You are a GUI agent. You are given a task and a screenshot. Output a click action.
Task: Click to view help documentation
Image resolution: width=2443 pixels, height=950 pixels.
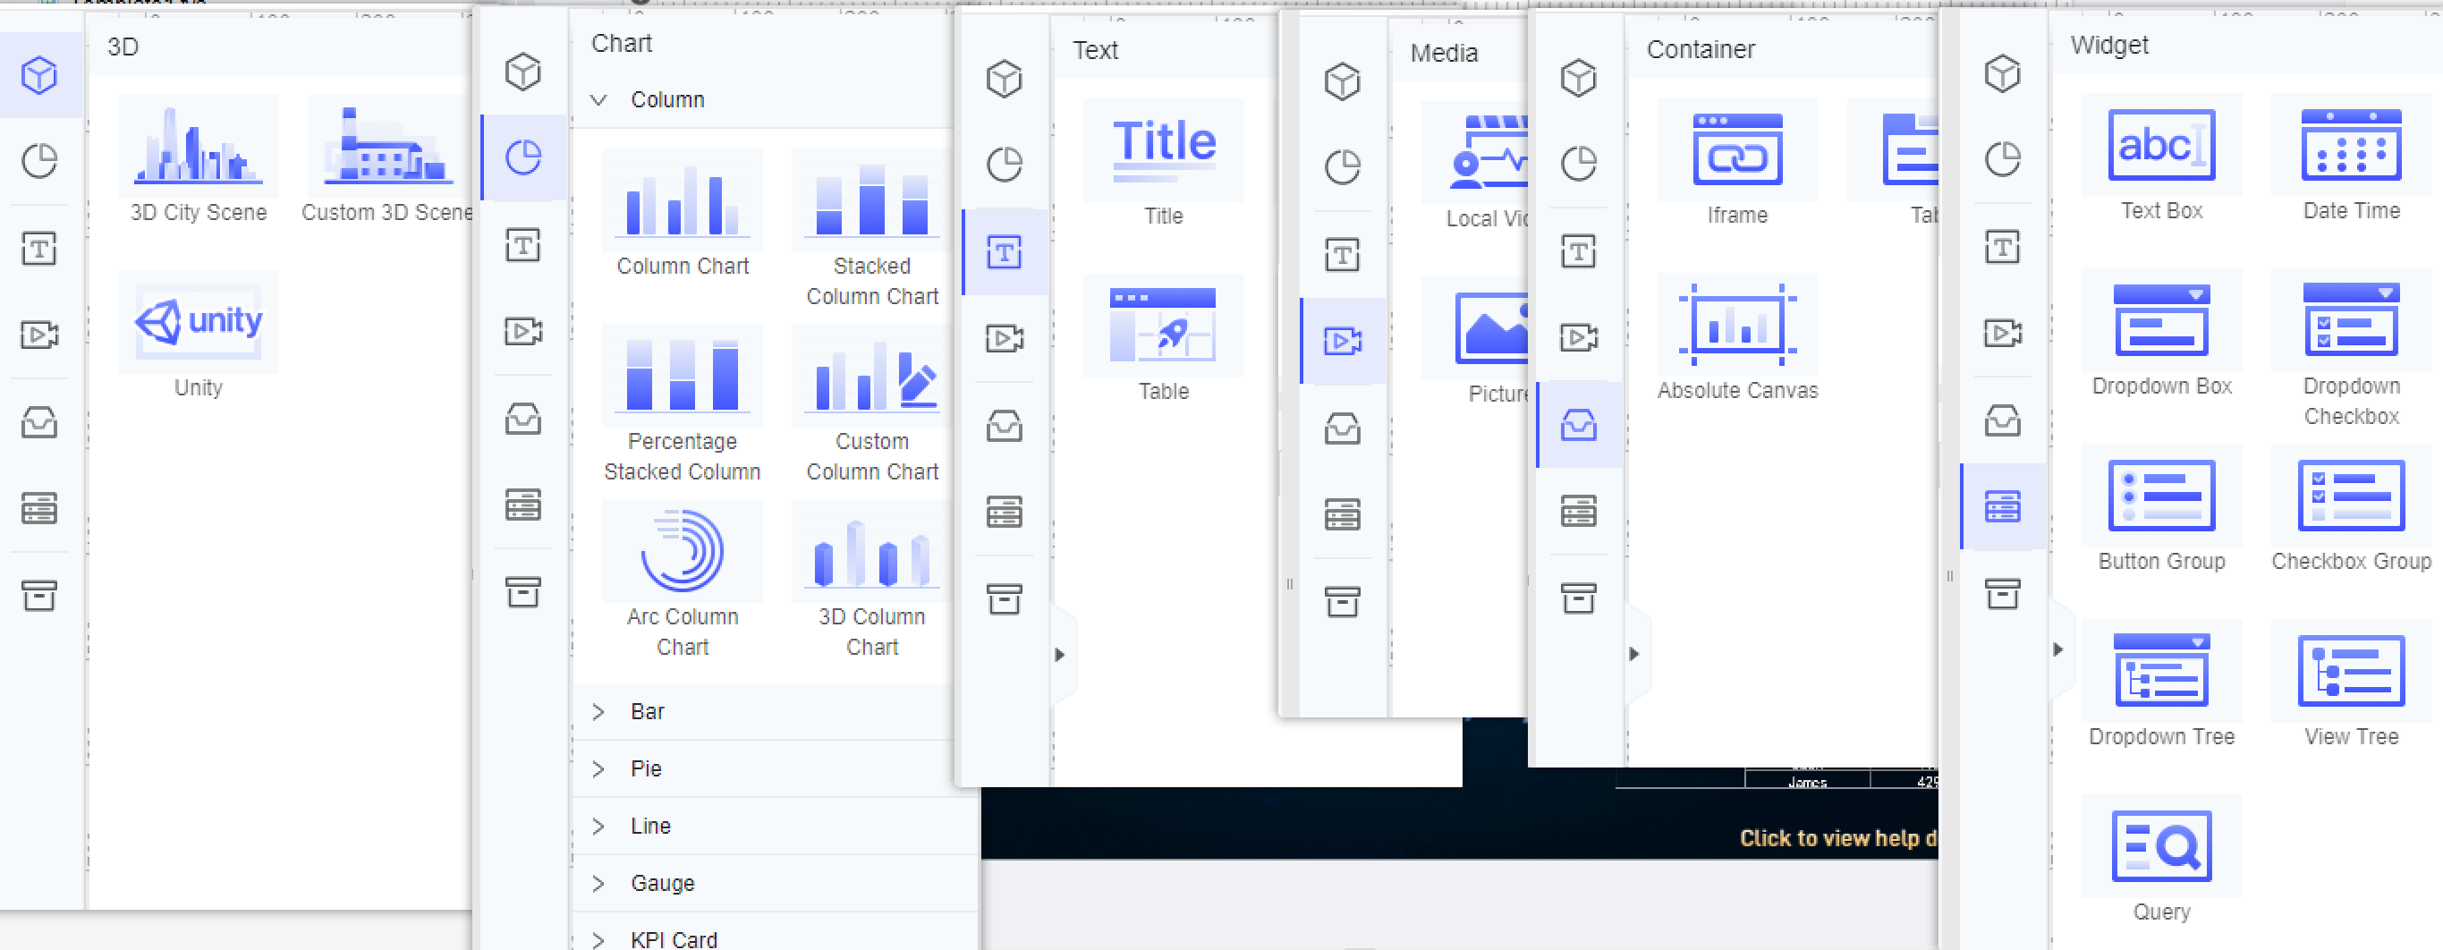(1840, 838)
